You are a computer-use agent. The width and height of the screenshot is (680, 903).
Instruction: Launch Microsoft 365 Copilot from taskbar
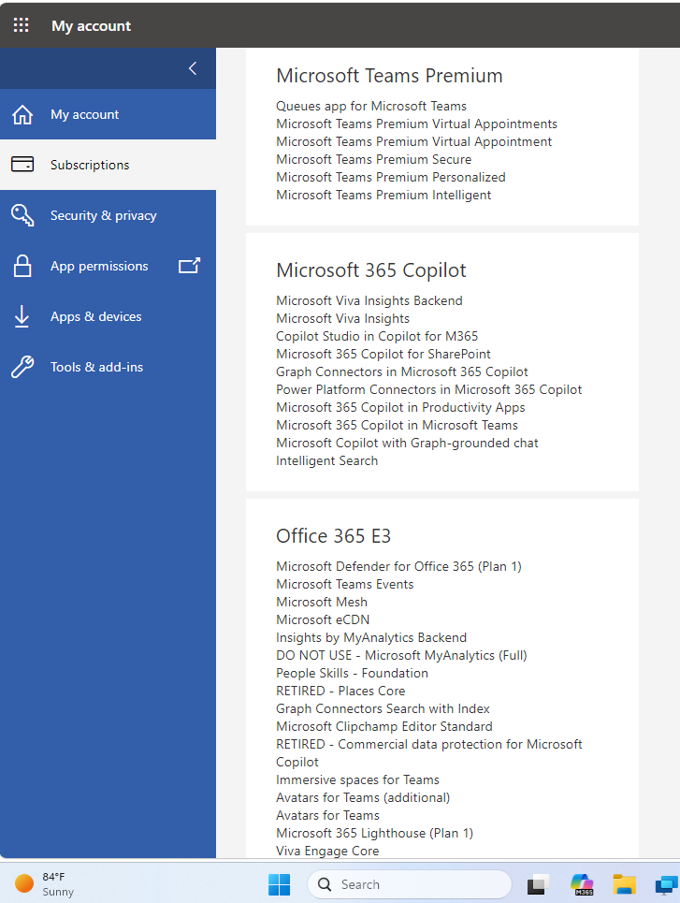(582, 884)
